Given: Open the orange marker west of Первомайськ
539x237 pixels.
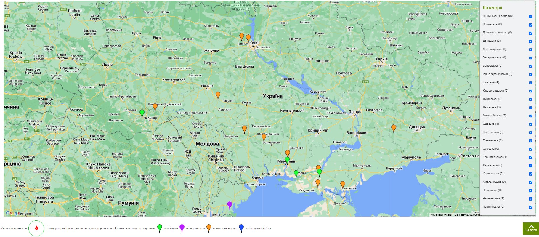Looking at the screenshot, I should [x=244, y=129].
